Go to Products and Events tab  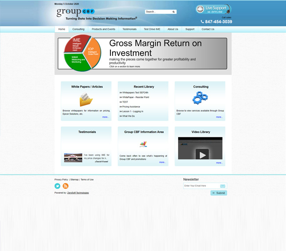click(x=103, y=29)
